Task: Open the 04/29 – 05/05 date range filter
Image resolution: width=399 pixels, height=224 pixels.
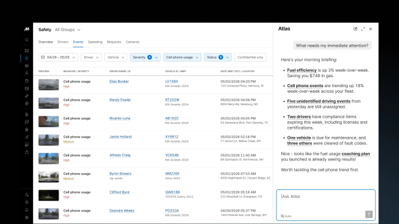Action: pos(58,57)
